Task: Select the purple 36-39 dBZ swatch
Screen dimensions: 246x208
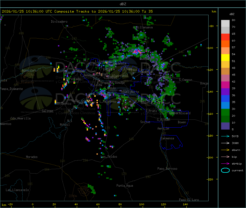Action: (x=225, y=92)
